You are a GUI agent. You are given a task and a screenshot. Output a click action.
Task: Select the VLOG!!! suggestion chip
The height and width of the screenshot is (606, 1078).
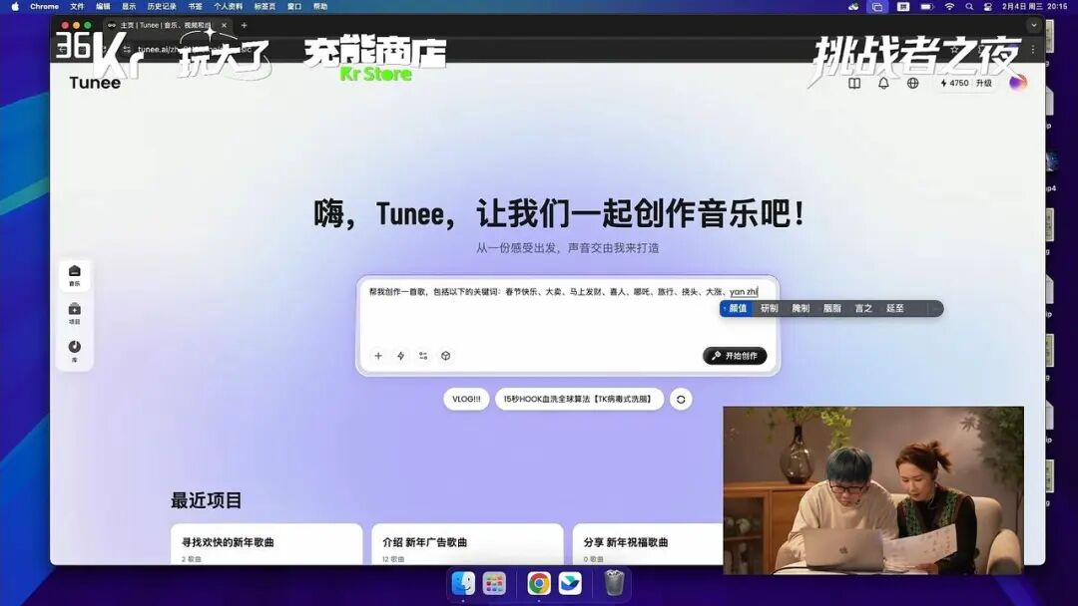[466, 399]
